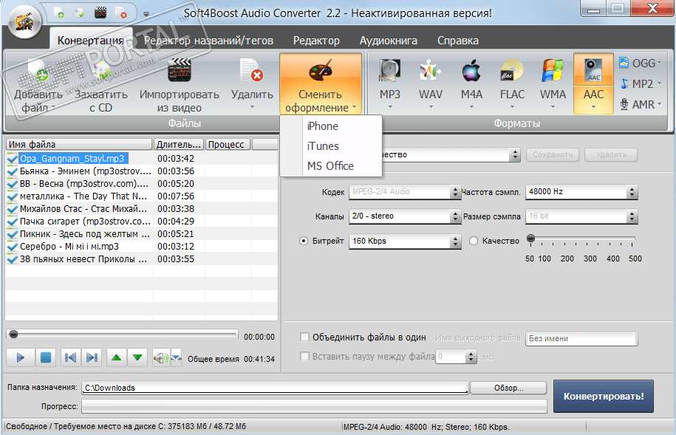This screenshot has width=676, height=435.
Task: Move selected file down in list
Action: pyautogui.click(x=137, y=357)
